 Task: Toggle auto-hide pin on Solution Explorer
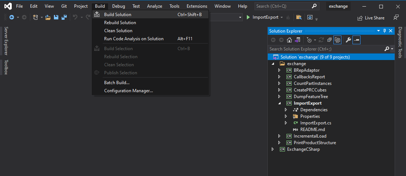(384, 31)
